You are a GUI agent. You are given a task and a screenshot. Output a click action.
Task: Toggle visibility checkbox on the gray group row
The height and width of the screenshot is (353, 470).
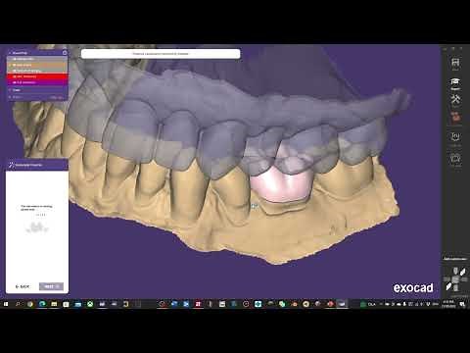point(15,59)
